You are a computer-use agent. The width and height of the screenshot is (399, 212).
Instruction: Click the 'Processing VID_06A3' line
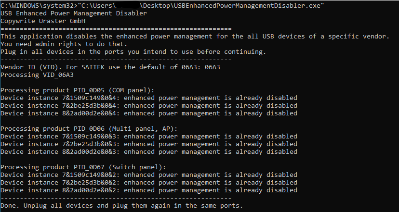37,75
